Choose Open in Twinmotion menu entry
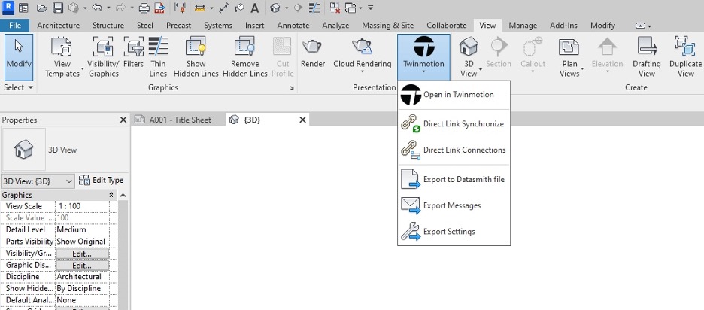 [x=458, y=95]
